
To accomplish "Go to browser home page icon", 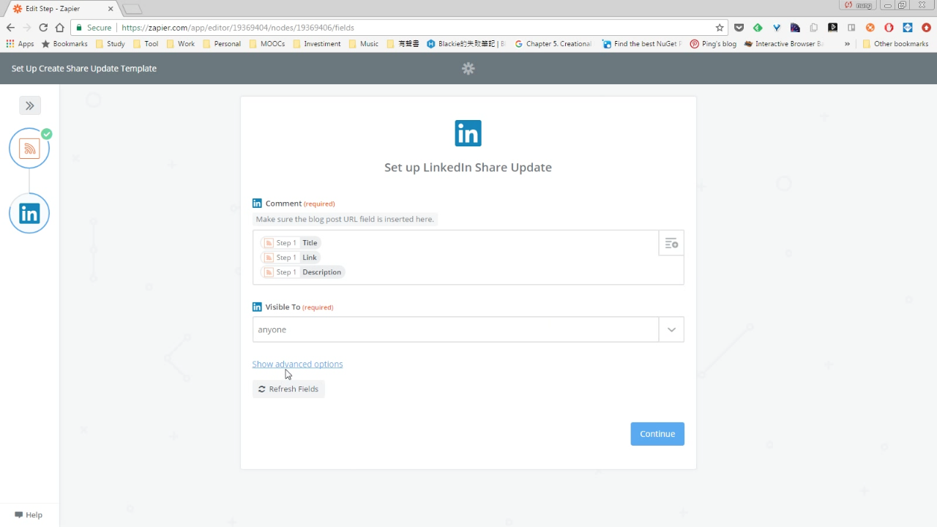I will click(60, 28).
